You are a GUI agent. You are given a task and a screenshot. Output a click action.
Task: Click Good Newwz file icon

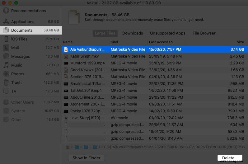(66, 70)
